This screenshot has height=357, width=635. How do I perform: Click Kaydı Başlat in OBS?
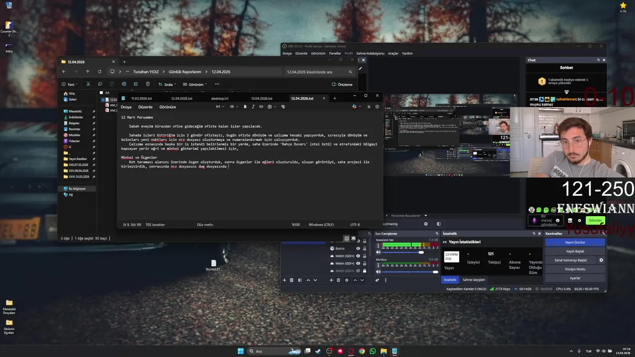coord(575,251)
